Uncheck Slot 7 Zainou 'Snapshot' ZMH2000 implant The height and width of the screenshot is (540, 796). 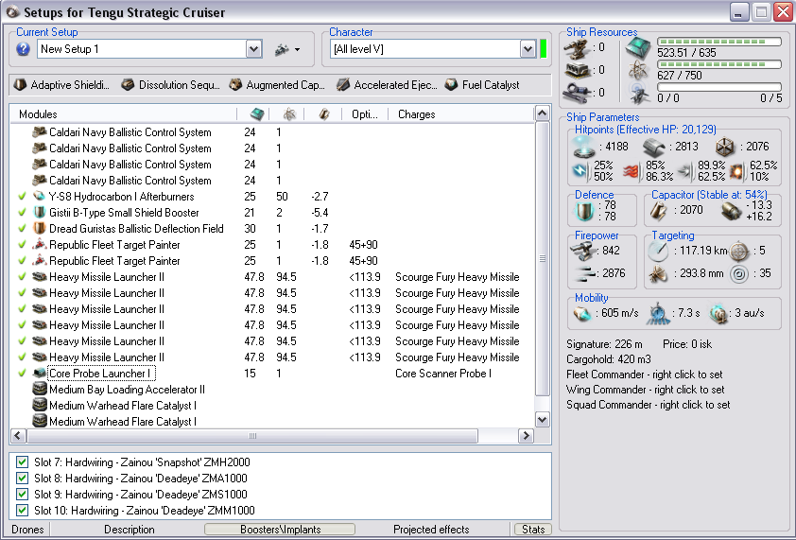tap(22, 462)
